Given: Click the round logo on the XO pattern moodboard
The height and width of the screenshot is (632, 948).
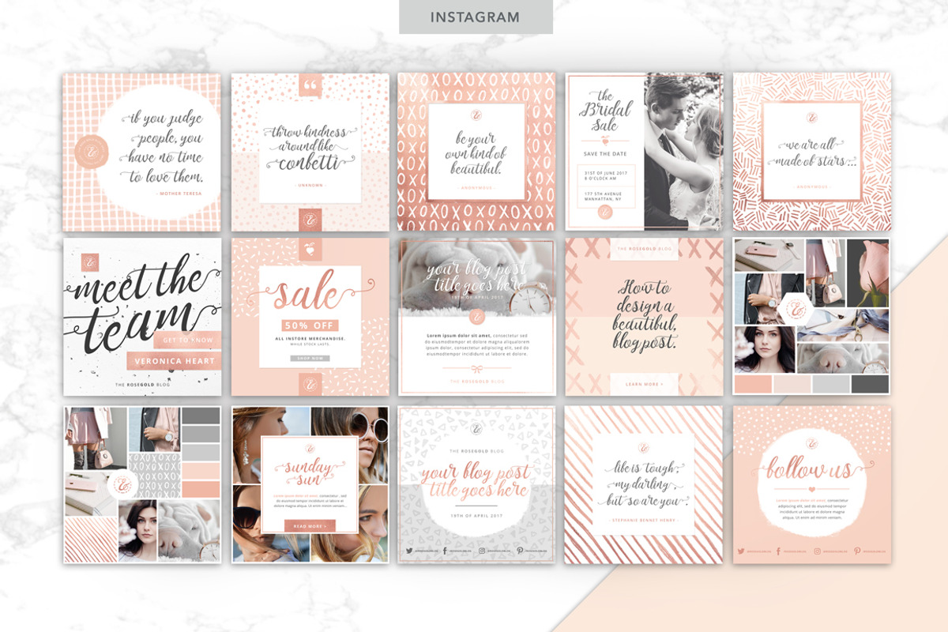Looking at the screenshot, I should pos(122,485).
